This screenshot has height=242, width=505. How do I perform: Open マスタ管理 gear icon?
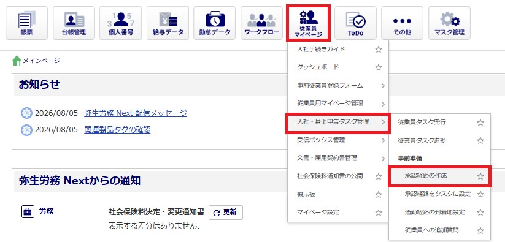coord(449,23)
